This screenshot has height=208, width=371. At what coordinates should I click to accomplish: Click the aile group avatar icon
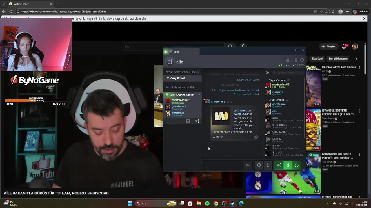coord(170,62)
